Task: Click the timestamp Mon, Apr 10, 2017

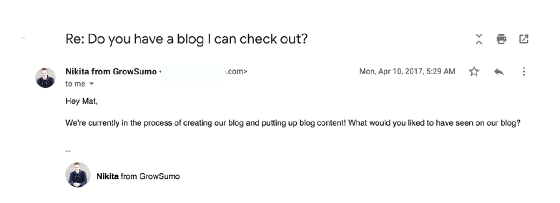Action: [407, 72]
